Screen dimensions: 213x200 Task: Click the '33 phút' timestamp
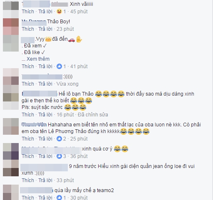click(x=65, y=180)
